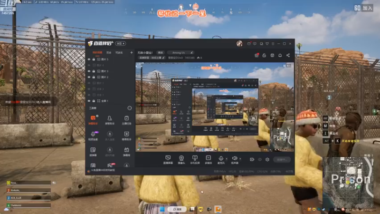This screenshot has height=214, width=380.
Task: Switch to the first (active) scene tab
Action: click(97, 52)
